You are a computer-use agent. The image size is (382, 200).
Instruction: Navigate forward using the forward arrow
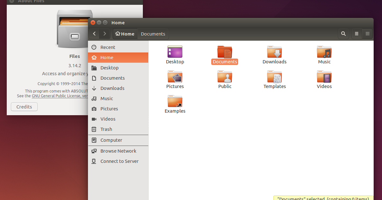105,34
